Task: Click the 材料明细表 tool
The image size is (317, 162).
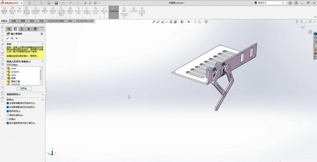Action: [95, 11]
